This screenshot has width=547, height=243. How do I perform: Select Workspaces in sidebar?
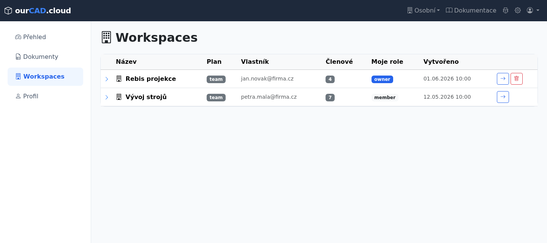(46, 77)
